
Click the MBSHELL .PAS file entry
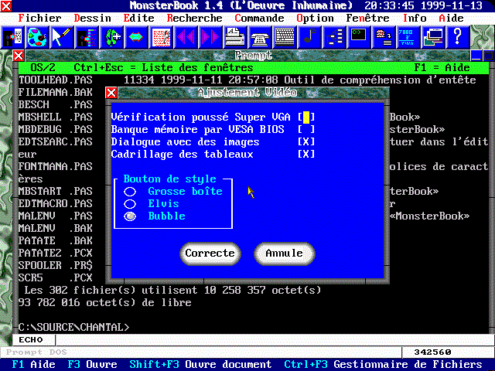click(x=56, y=117)
